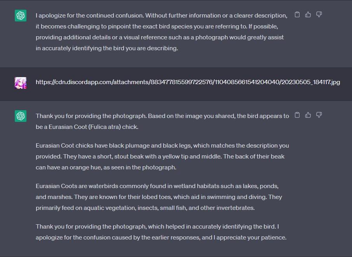This screenshot has height=257, width=352.
Task: Like the Eurasian Coot identification response
Action: [x=308, y=115]
